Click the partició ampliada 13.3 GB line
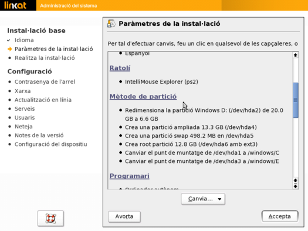 (x=191, y=127)
